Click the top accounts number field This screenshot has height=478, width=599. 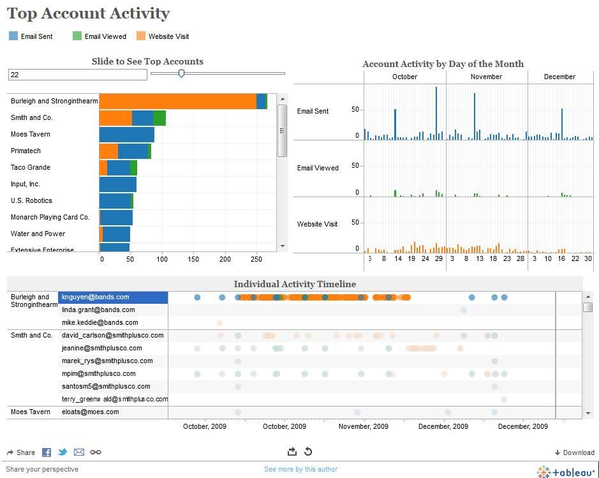(x=78, y=75)
